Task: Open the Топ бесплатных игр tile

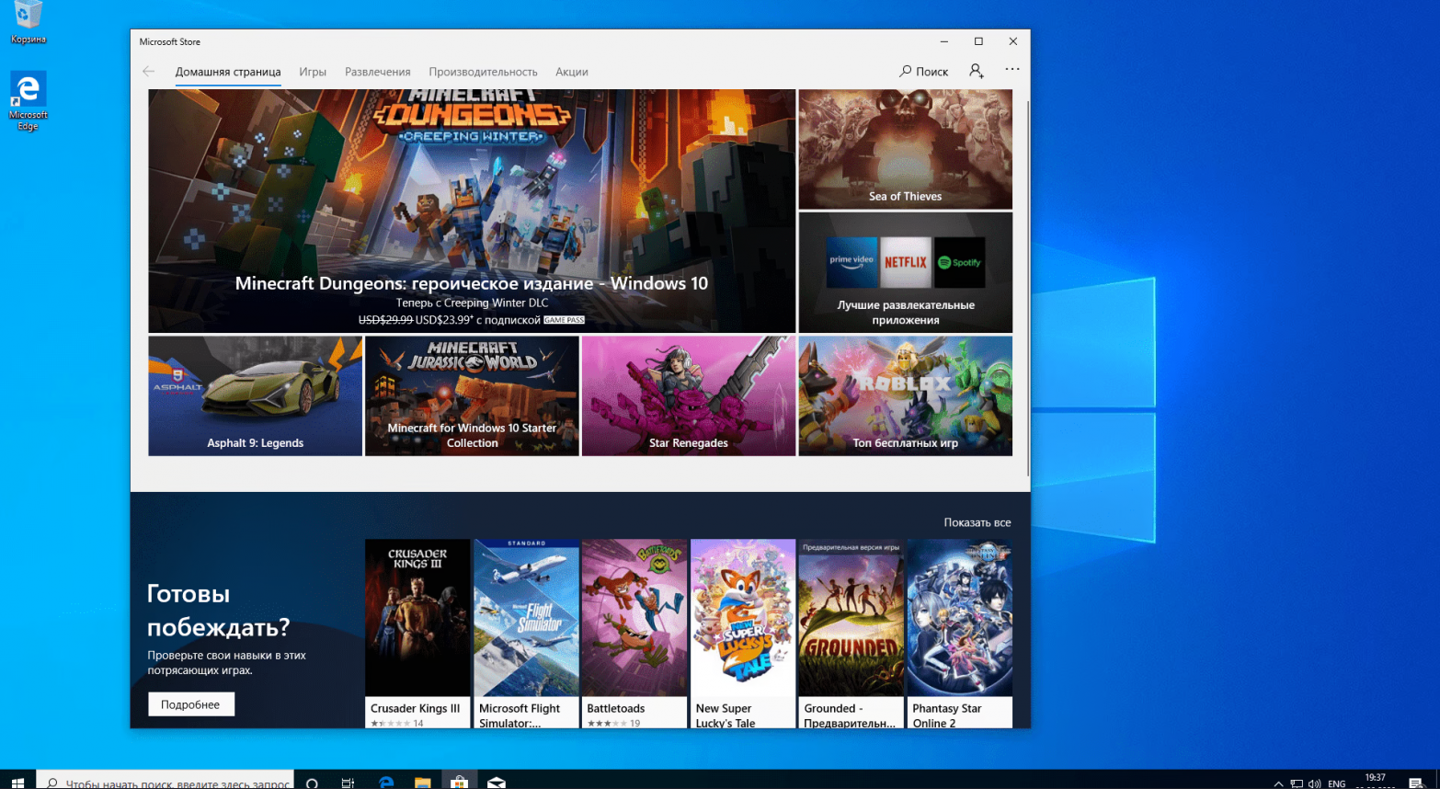Action: coord(906,395)
